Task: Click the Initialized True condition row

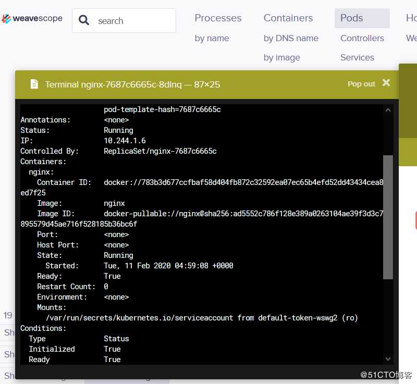Action: click(75, 349)
